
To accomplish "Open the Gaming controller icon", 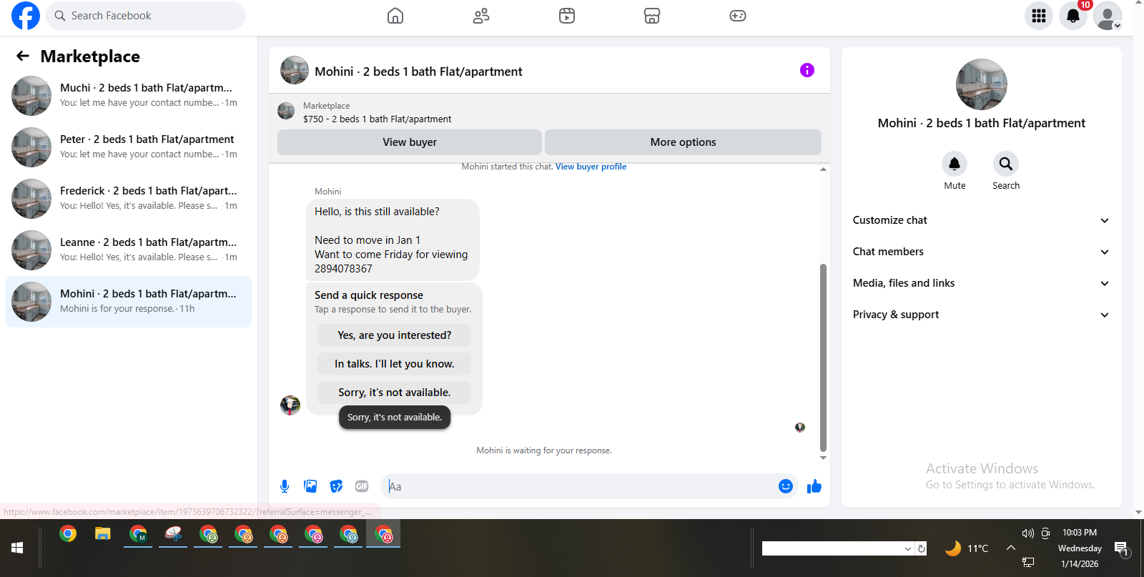I will point(738,16).
